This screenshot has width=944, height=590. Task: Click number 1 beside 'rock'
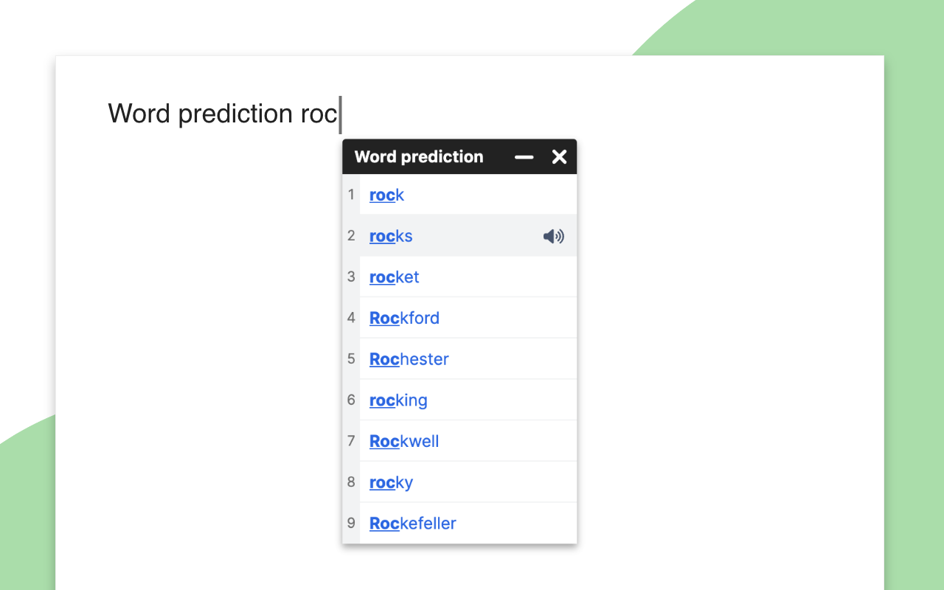(351, 195)
